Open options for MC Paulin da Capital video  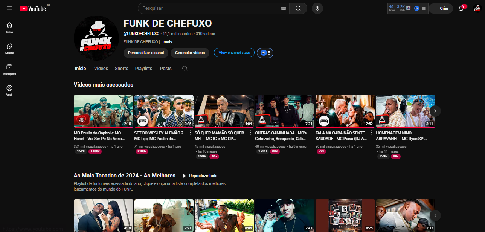[130, 133]
